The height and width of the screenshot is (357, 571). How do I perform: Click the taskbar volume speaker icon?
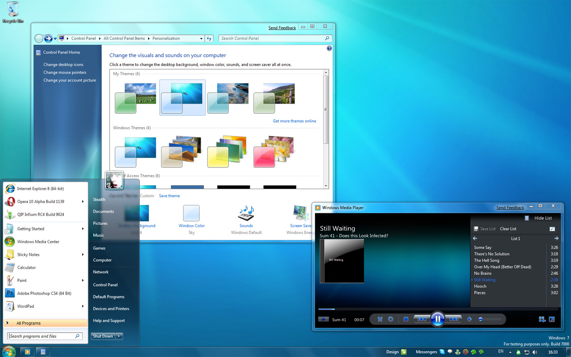(534, 352)
